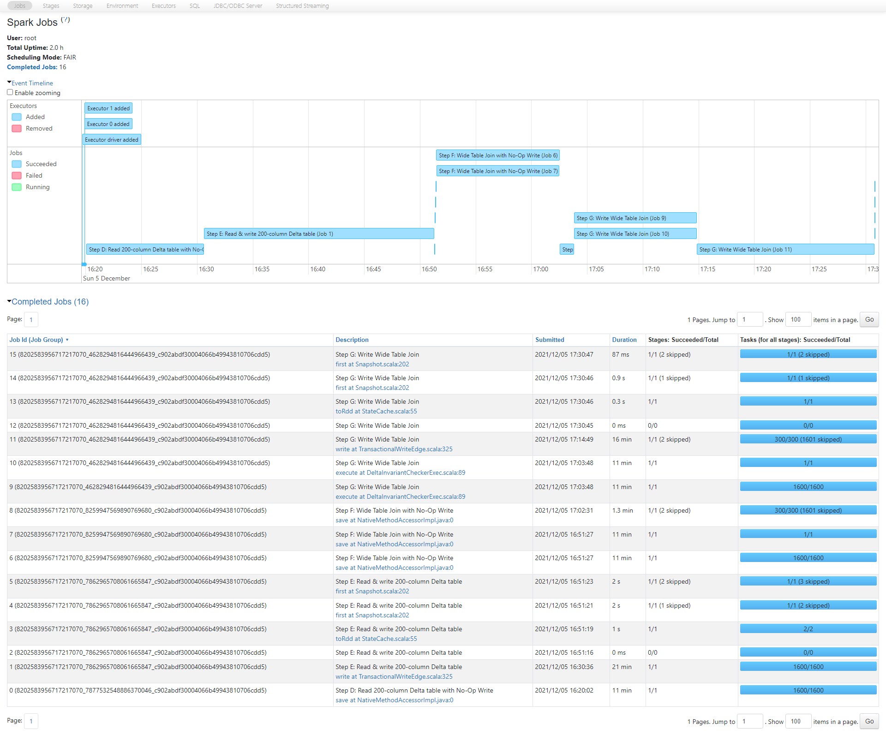
Task: Click the red Failed jobs legend swatch
Action: (17, 176)
